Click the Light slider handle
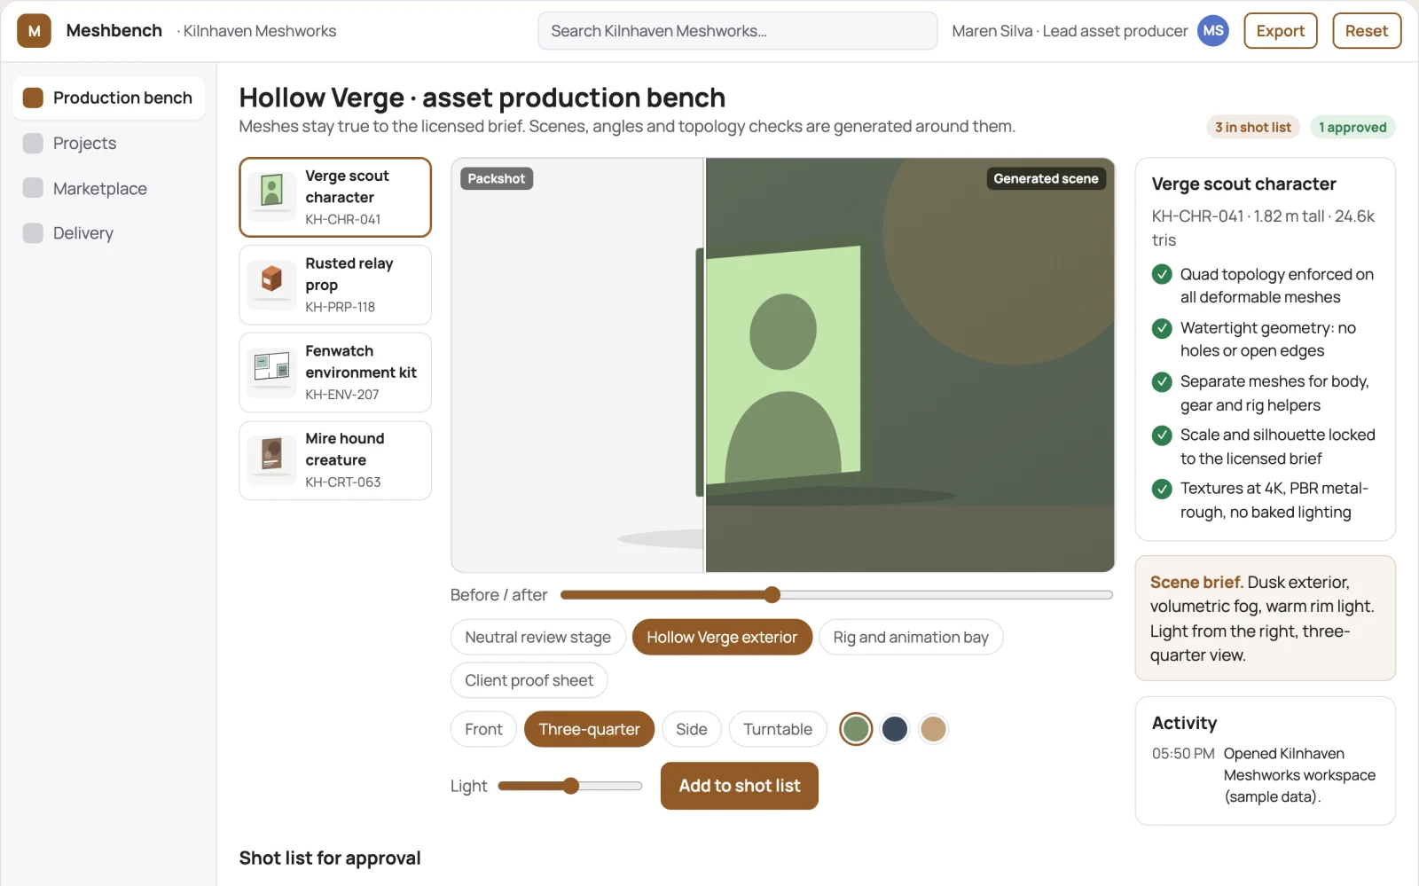This screenshot has width=1419, height=886. (571, 786)
